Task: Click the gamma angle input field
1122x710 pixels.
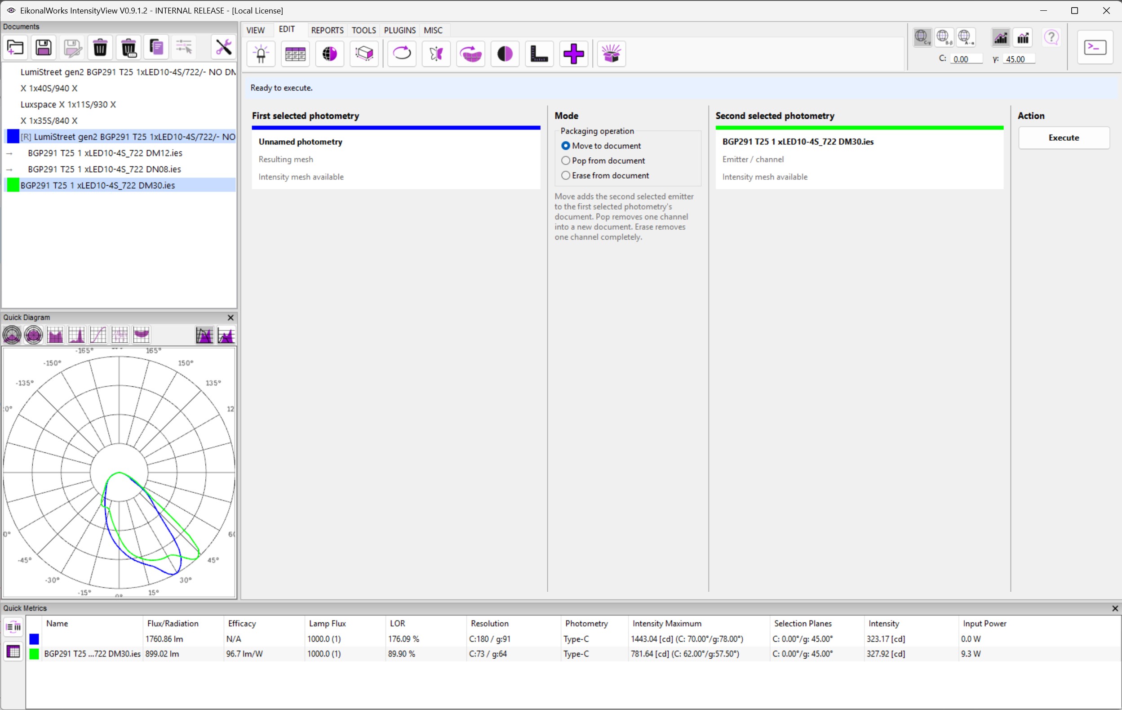Action: tap(1019, 59)
